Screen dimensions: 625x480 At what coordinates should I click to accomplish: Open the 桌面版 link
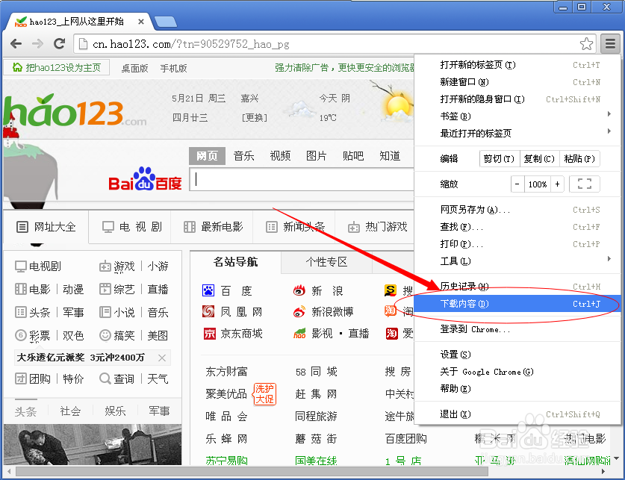coord(134,68)
